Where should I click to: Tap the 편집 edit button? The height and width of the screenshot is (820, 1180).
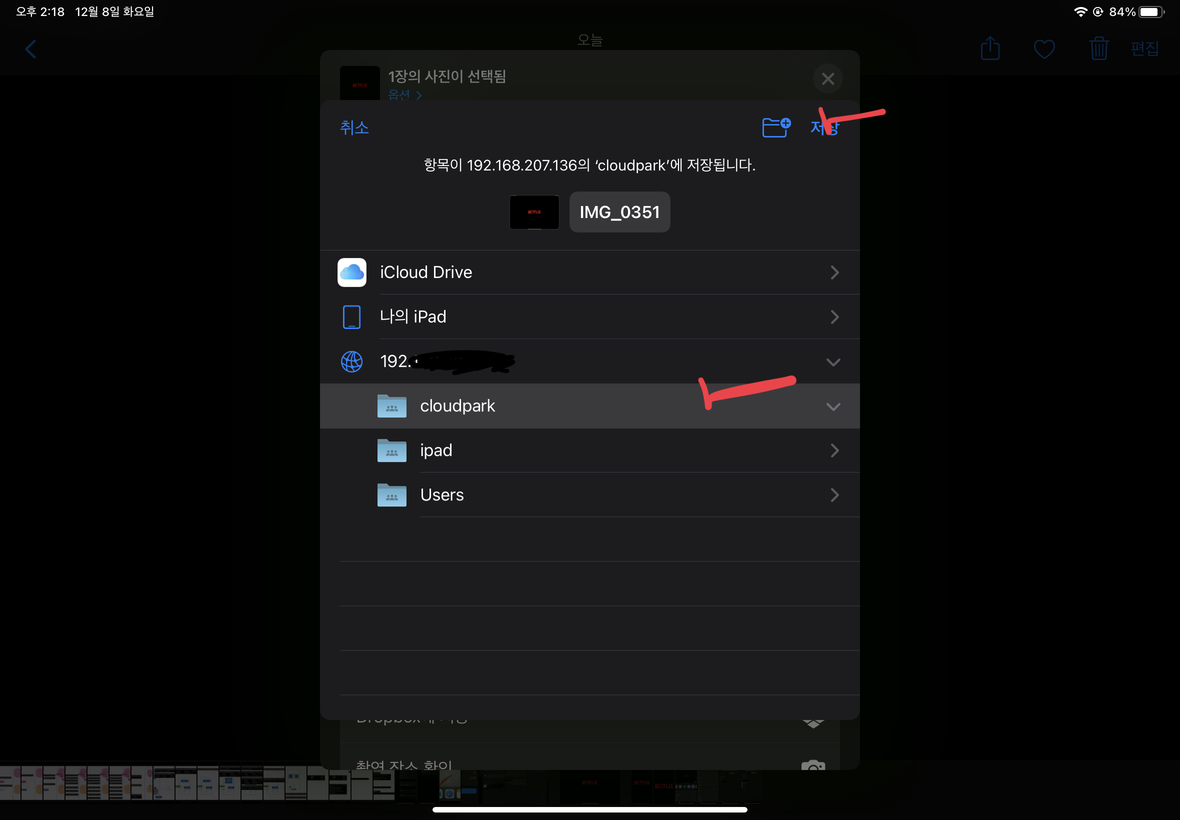[1144, 49]
